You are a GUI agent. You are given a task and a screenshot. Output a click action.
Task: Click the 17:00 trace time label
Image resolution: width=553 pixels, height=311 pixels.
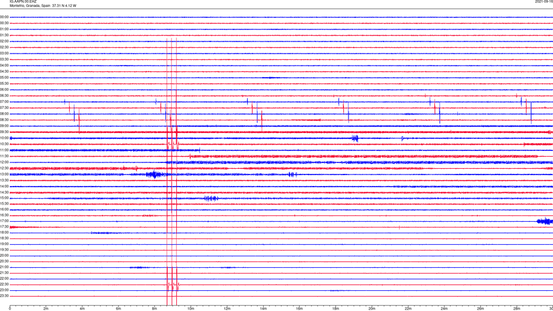point(4,221)
